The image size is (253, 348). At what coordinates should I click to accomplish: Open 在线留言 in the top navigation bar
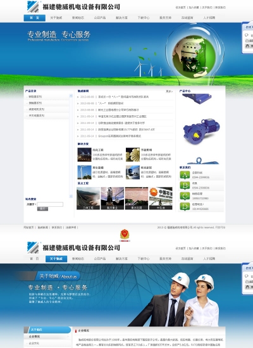point(187,18)
